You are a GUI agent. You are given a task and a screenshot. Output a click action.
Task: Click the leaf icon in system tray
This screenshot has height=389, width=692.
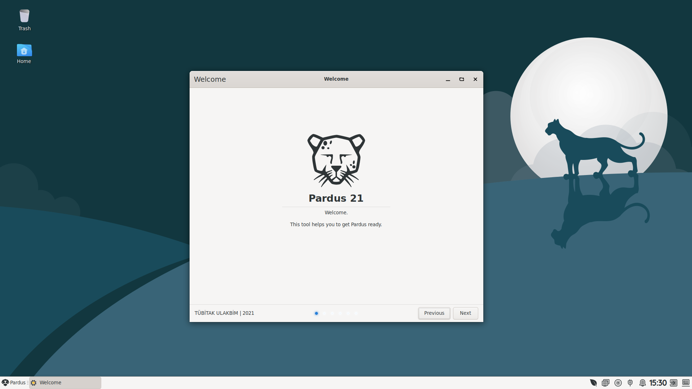pos(593,383)
